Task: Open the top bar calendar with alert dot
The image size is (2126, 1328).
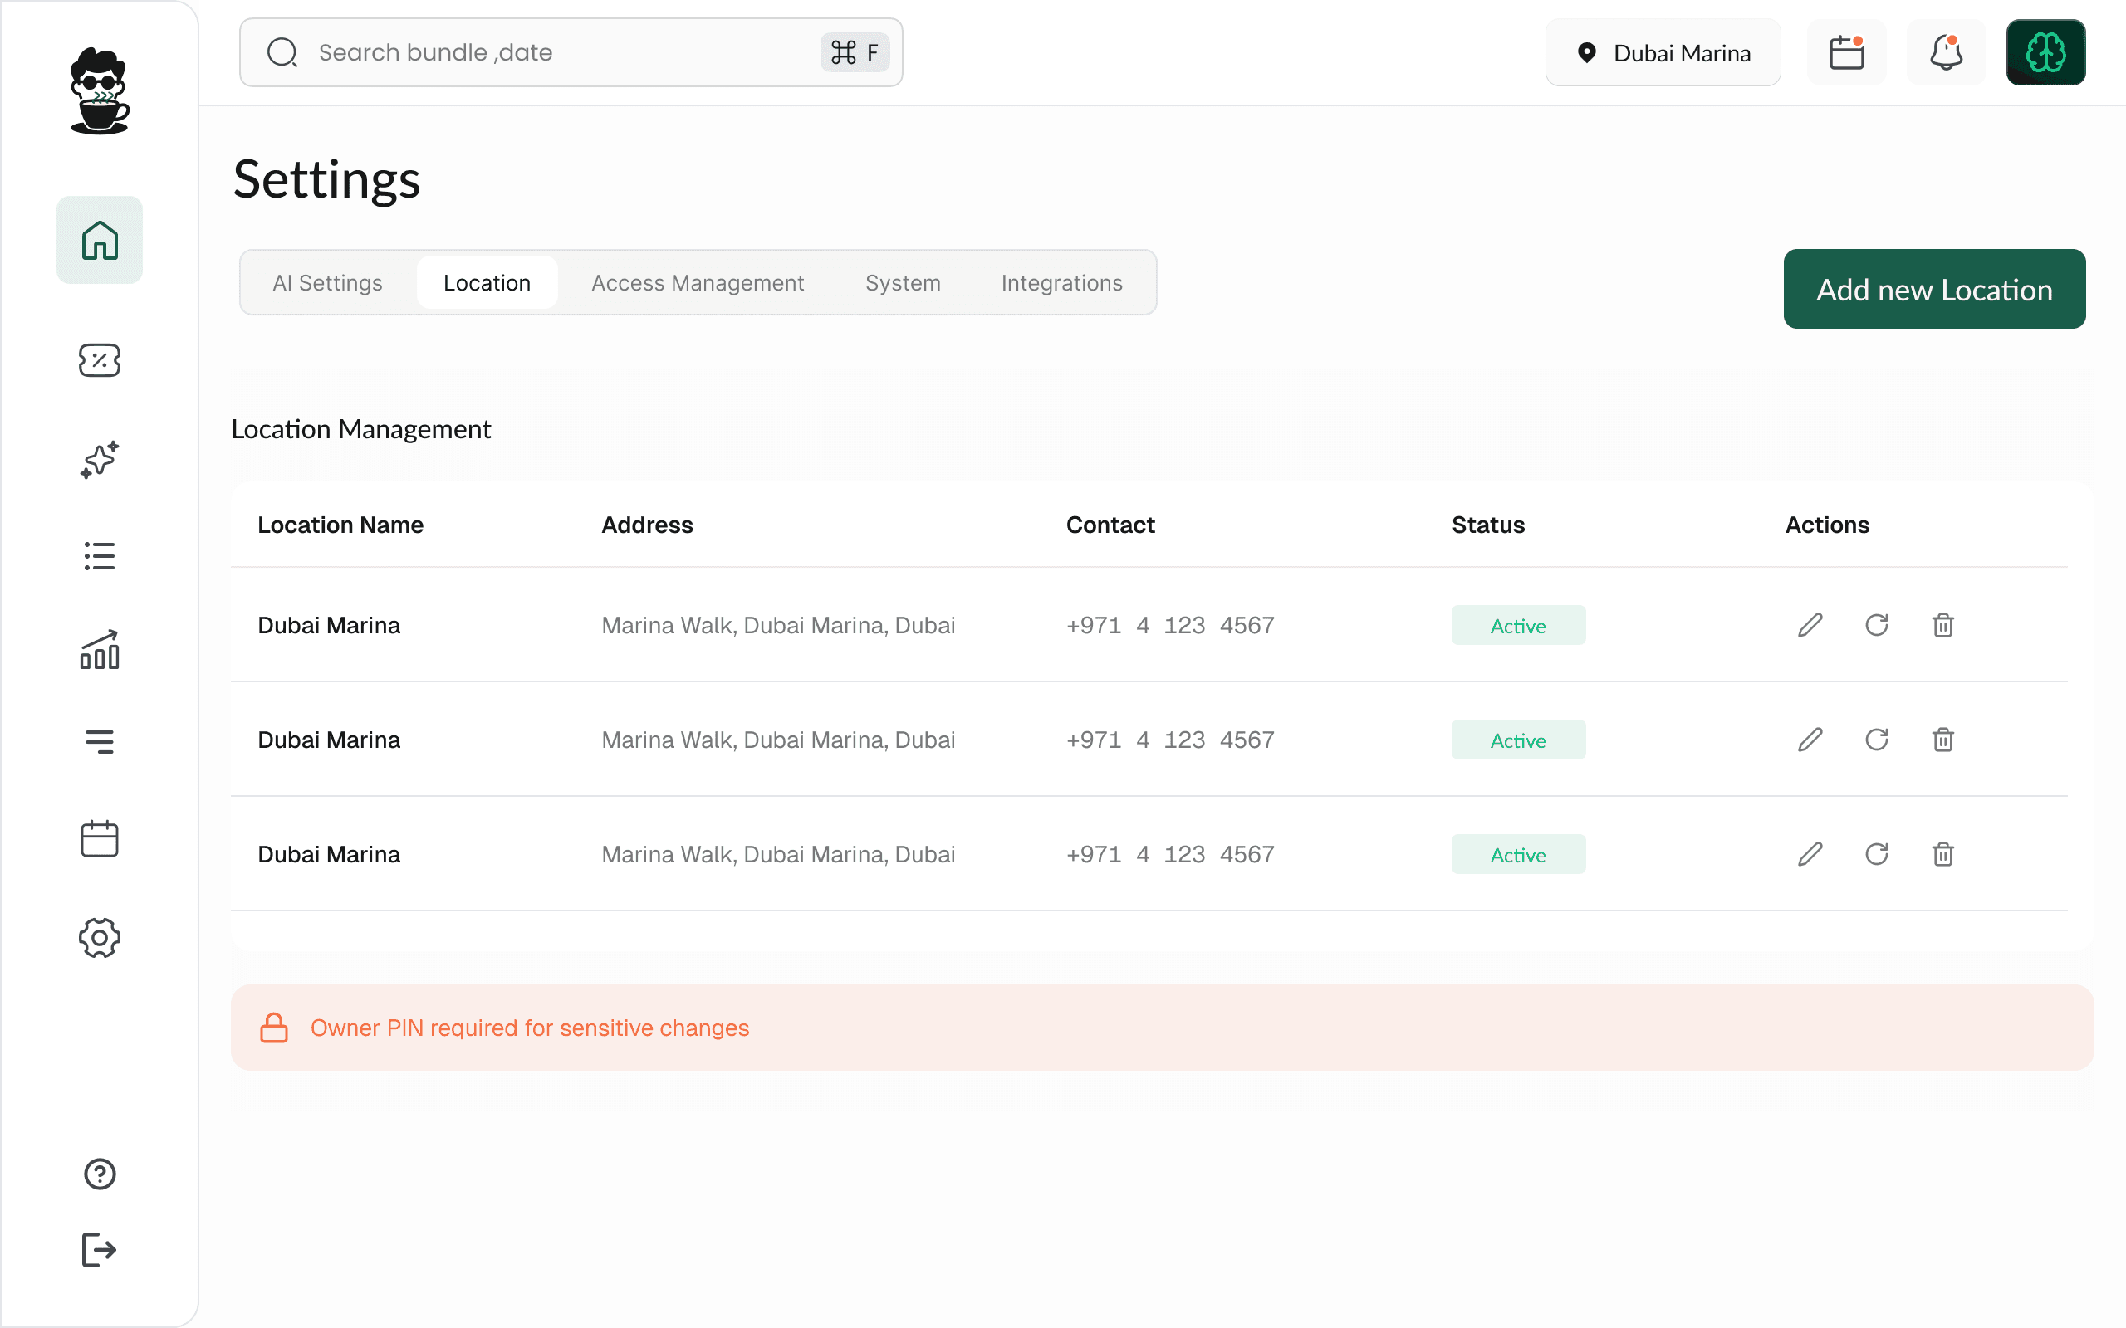Action: 1846,52
